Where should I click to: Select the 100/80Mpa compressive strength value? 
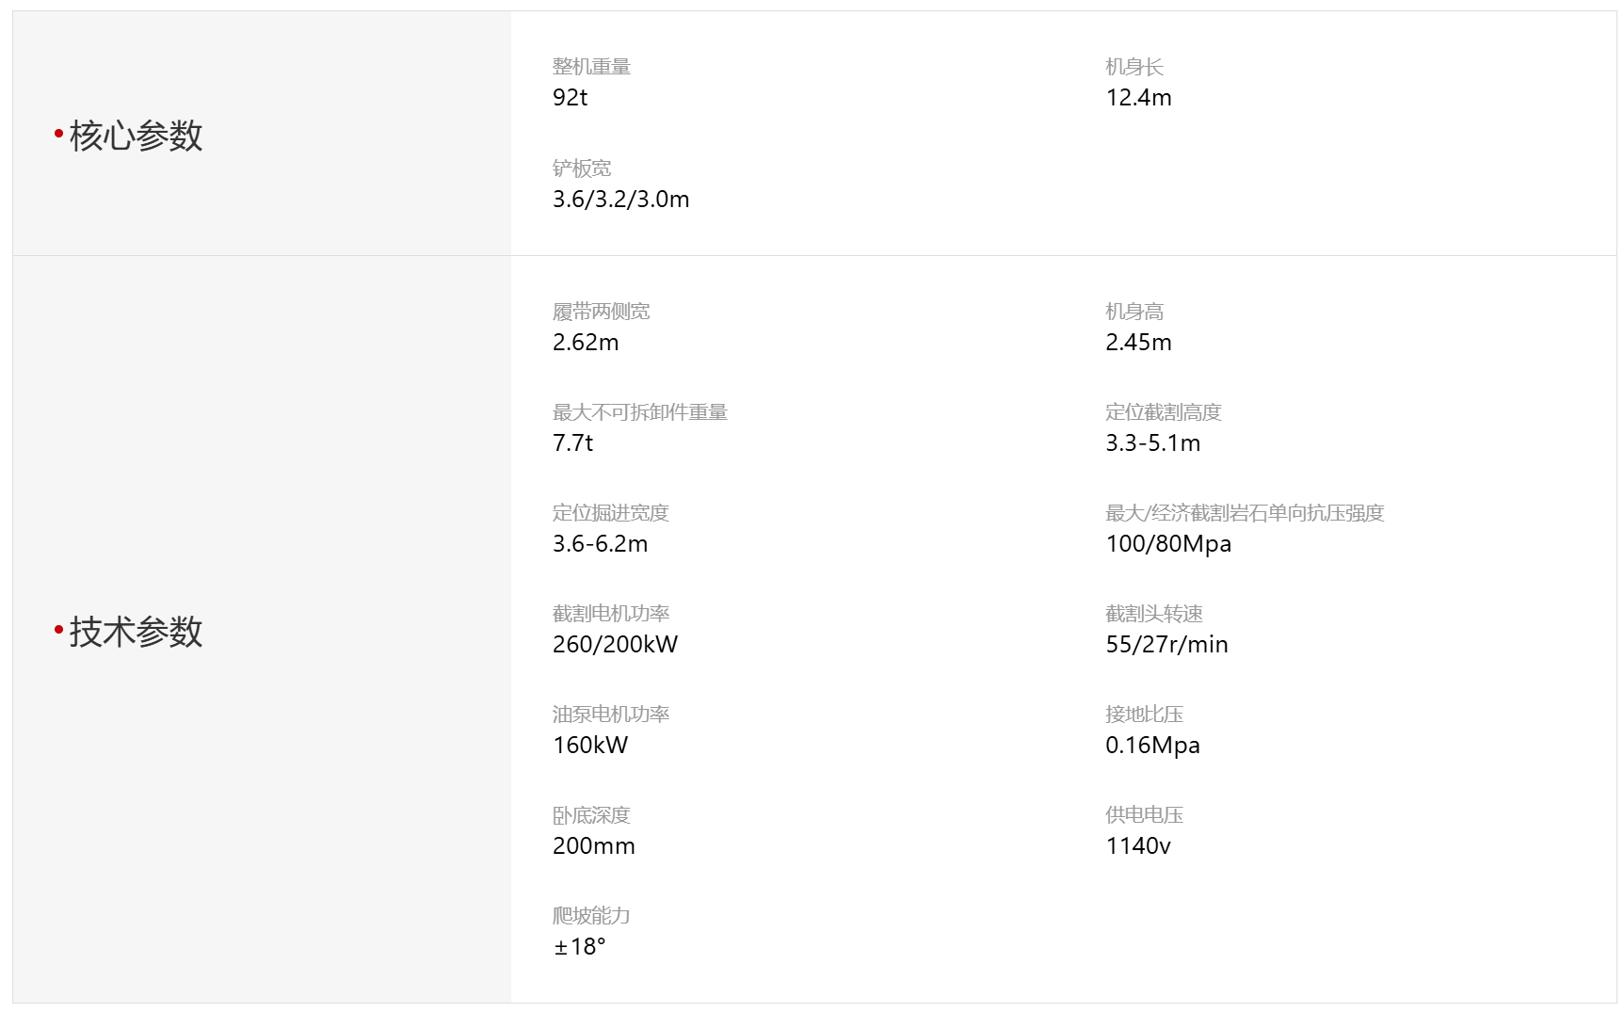pyautogui.click(x=1168, y=543)
